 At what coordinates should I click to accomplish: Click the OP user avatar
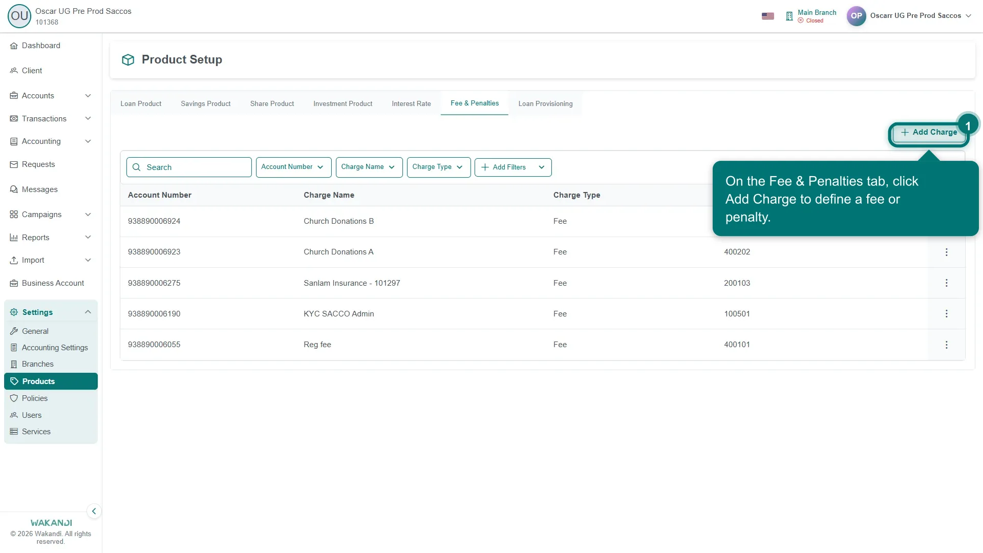click(856, 16)
